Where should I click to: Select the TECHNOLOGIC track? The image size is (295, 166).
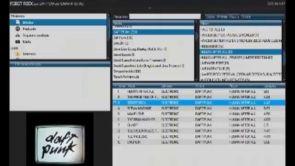pyautogui.click(x=199, y=136)
